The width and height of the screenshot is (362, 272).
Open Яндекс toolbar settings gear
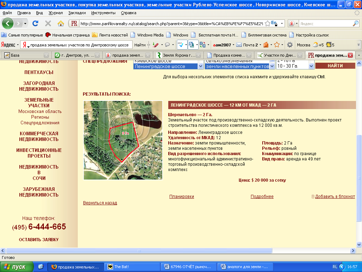pos(290,45)
